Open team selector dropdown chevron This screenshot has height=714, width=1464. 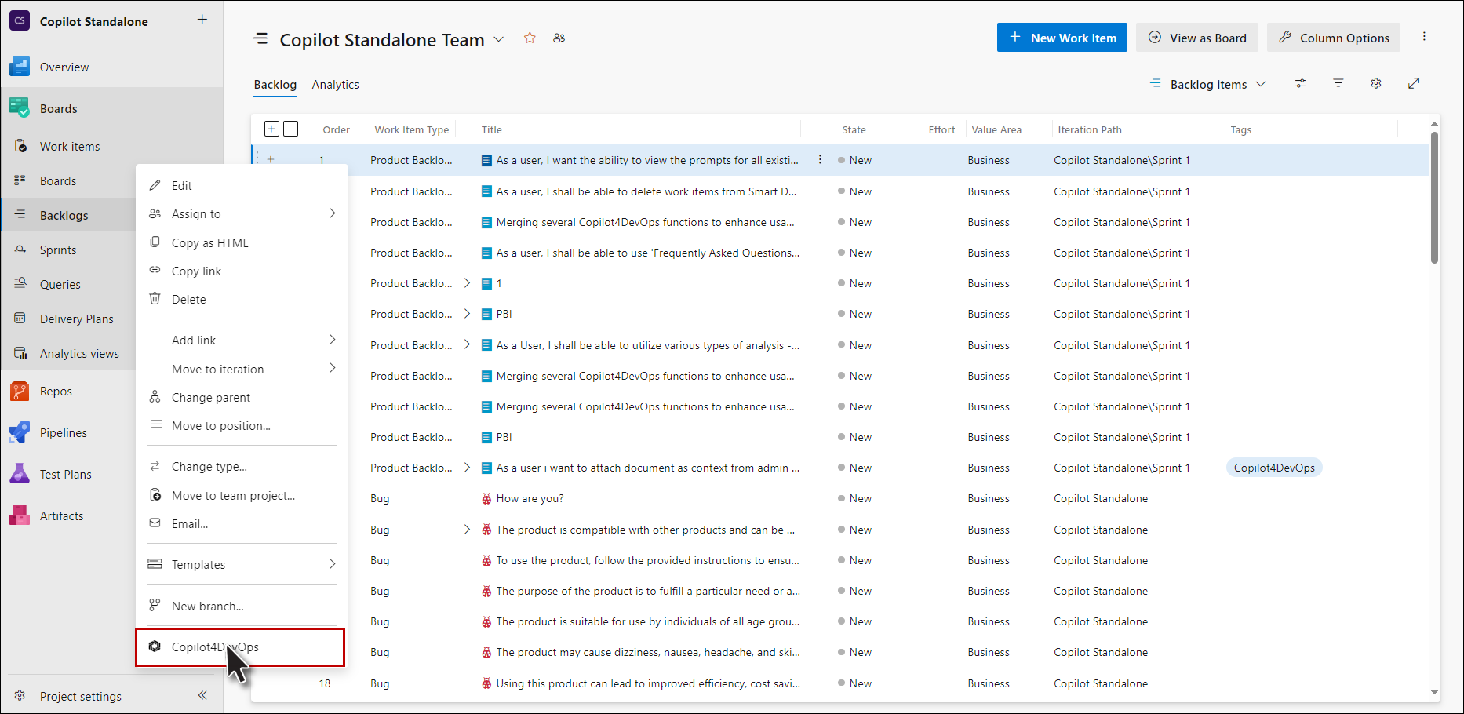pyautogui.click(x=499, y=39)
